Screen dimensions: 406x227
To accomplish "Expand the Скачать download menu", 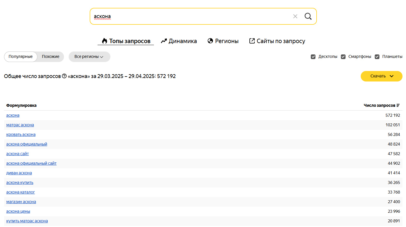I will point(381,76).
